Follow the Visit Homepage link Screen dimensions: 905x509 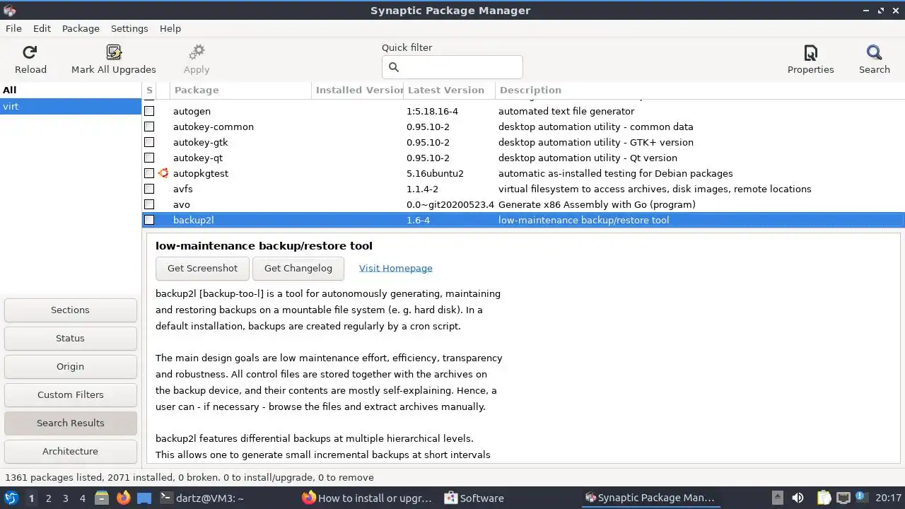point(395,268)
